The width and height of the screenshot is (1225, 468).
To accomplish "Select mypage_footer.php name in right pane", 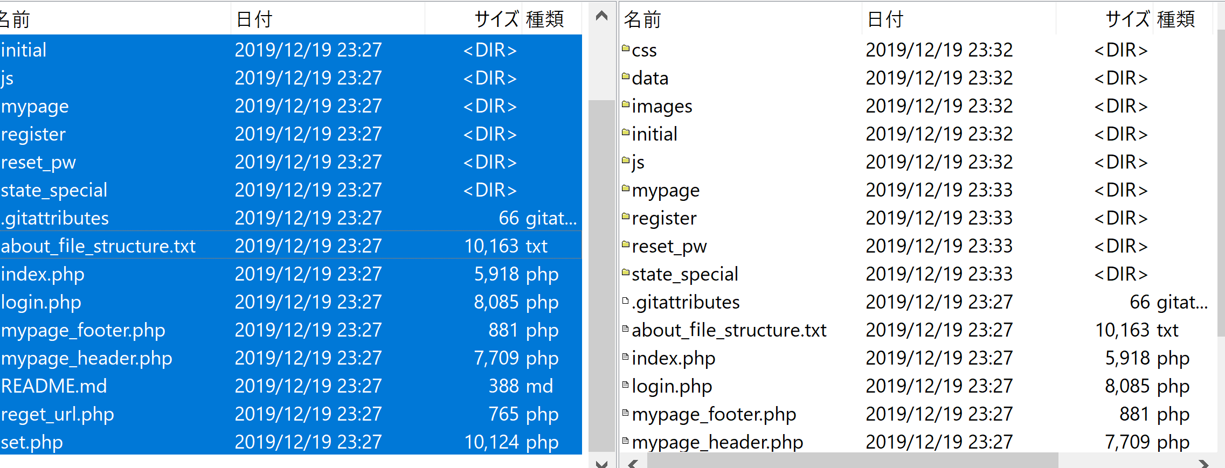I will 714,414.
